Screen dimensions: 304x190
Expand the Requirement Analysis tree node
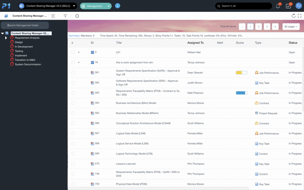[x=6, y=38]
